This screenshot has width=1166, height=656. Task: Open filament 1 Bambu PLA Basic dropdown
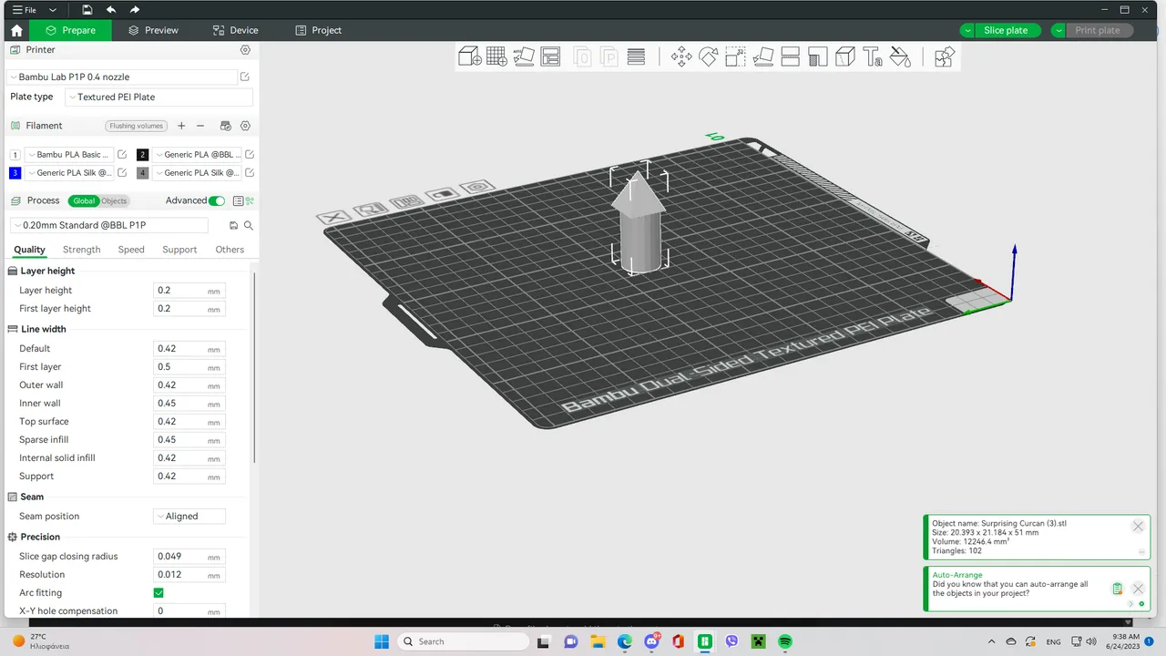(x=68, y=155)
